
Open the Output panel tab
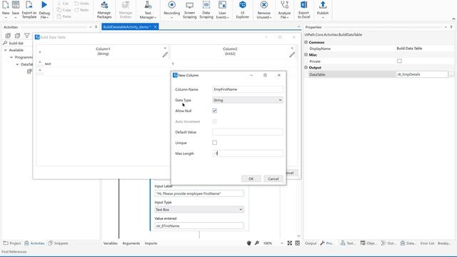pyautogui.click(x=311, y=243)
